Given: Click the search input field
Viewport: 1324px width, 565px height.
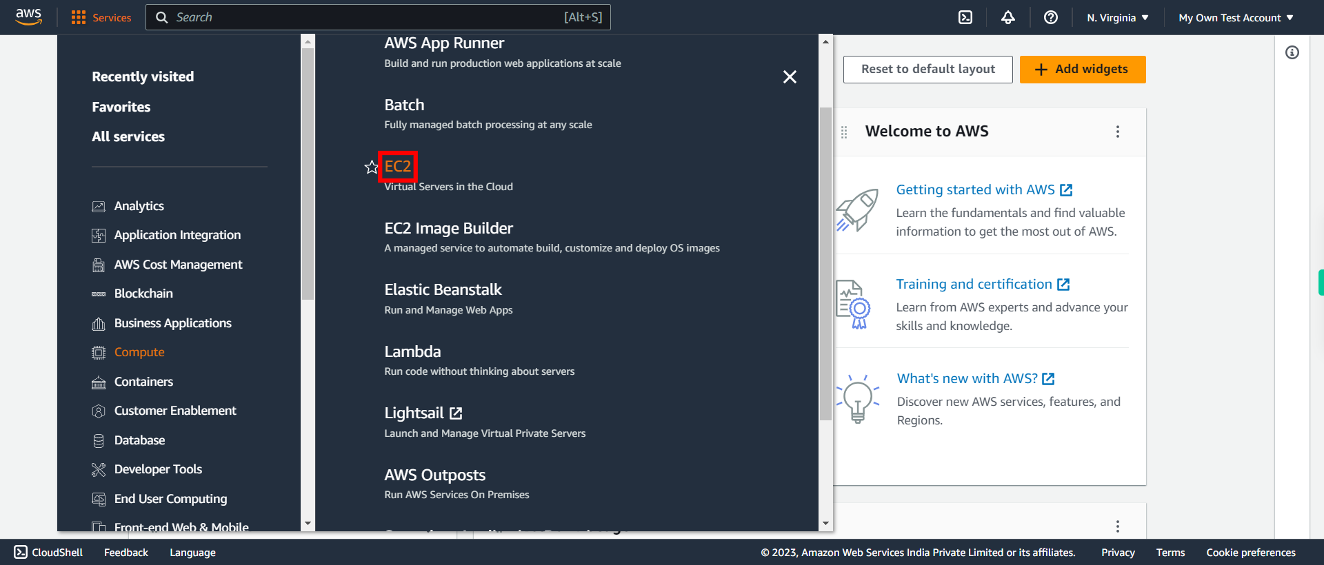Looking at the screenshot, I should [x=378, y=17].
